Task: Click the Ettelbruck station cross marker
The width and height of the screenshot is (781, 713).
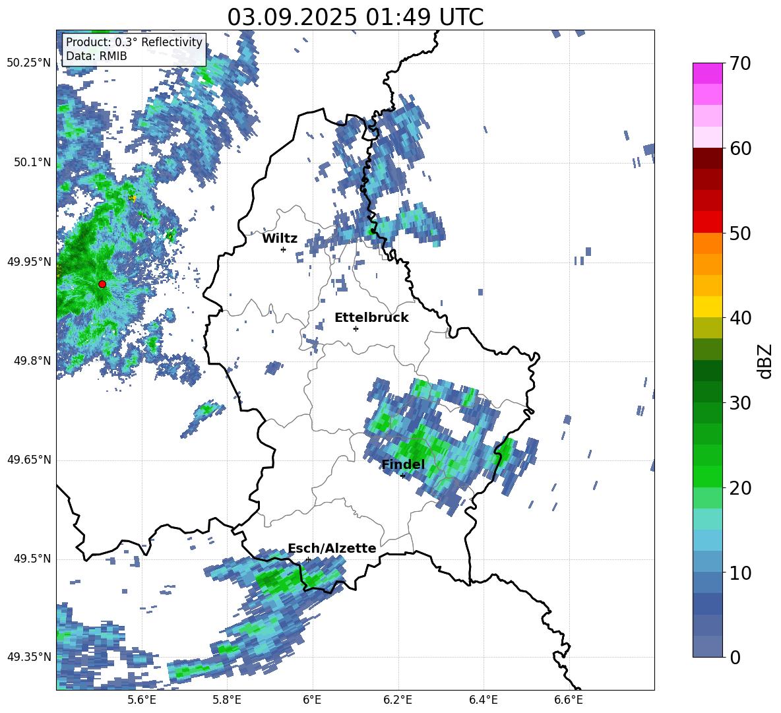Action: coord(356,328)
